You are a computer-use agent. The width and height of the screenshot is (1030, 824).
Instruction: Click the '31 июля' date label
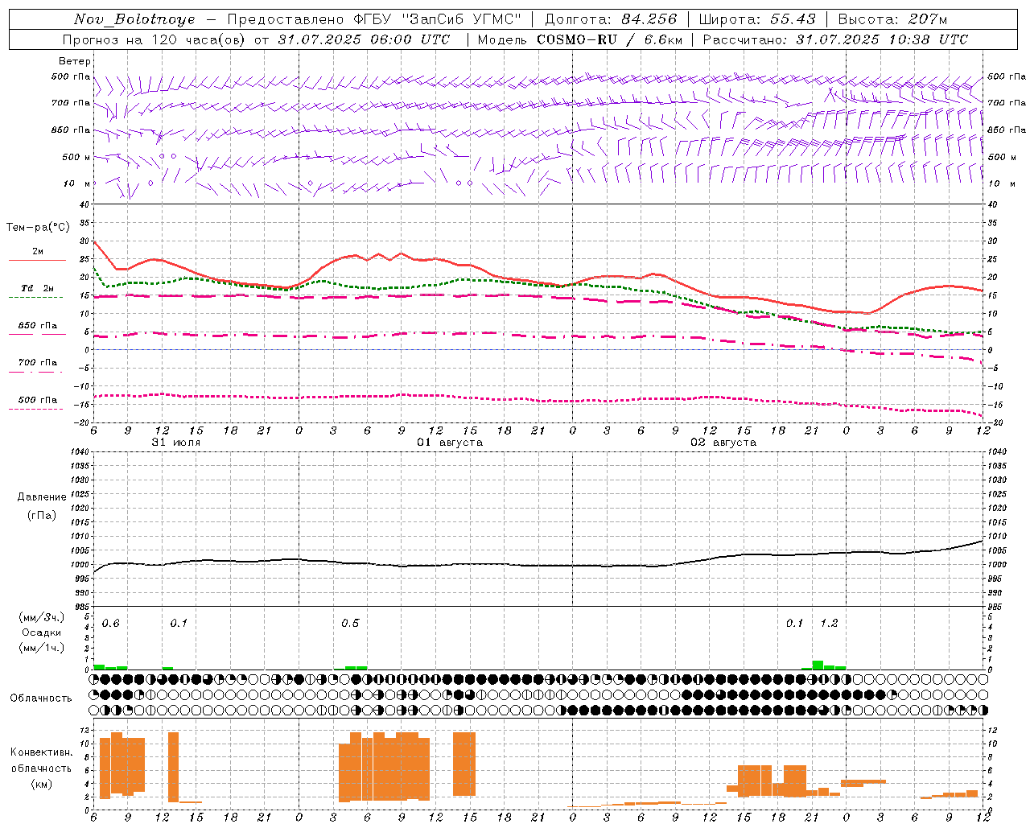pyautogui.click(x=175, y=443)
